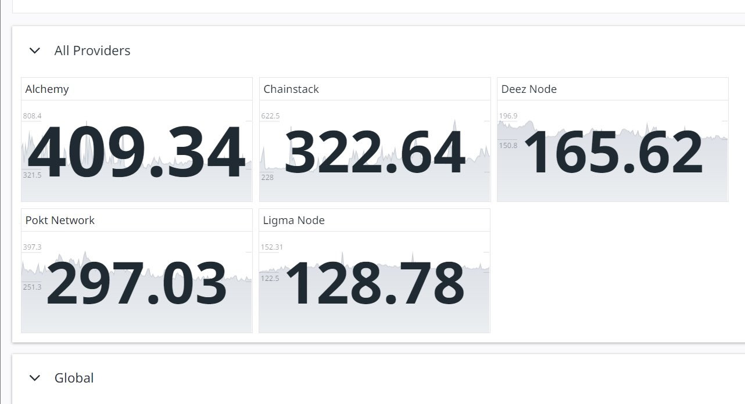Click Alchemy max label 808.4
This screenshot has width=745, height=404.
[33, 116]
